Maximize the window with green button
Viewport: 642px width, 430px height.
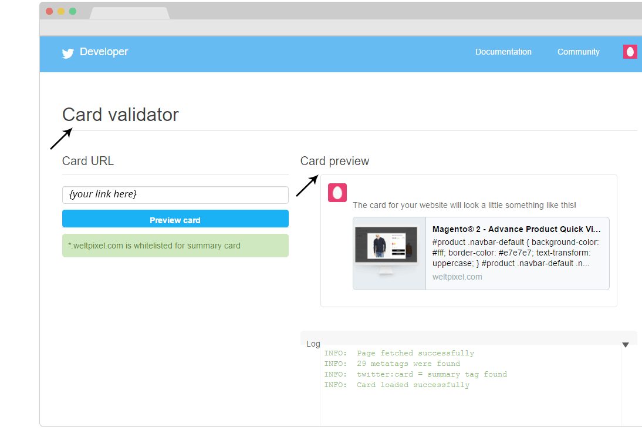[73, 11]
